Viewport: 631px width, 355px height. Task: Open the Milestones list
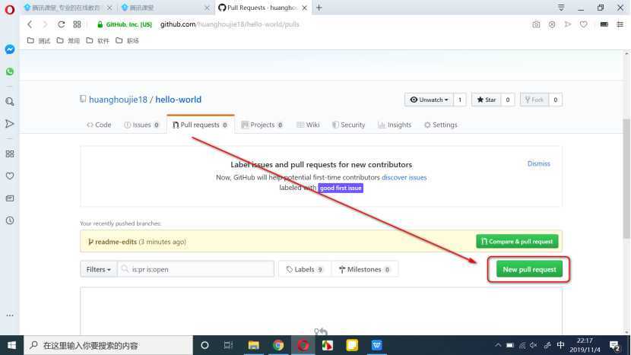(365, 269)
